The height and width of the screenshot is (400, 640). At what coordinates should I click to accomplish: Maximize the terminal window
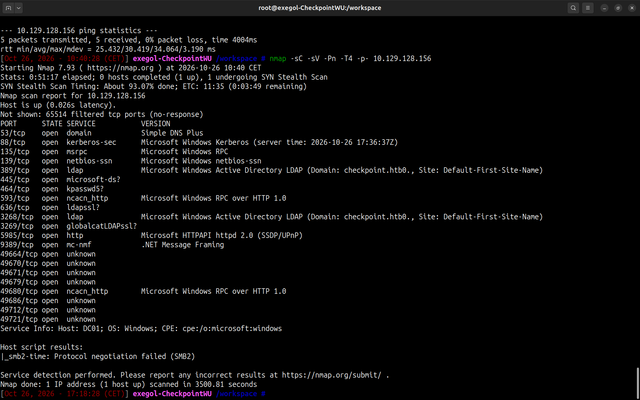(x=618, y=8)
